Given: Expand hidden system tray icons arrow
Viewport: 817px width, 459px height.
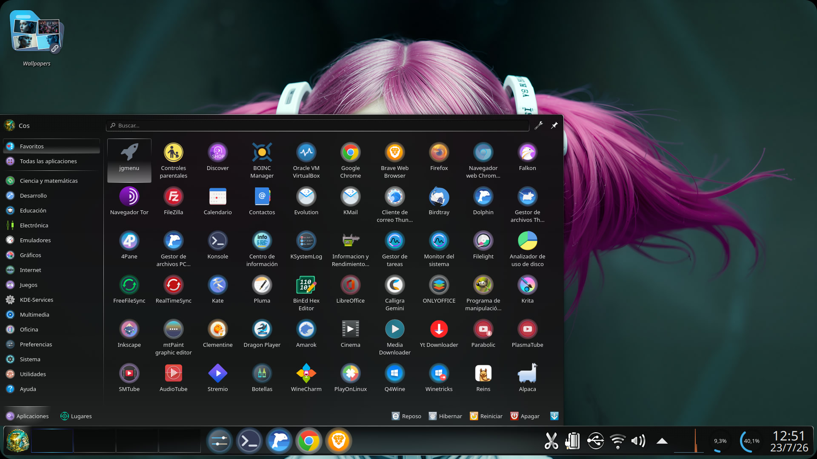Looking at the screenshot, I should click(x=662, y=441).
